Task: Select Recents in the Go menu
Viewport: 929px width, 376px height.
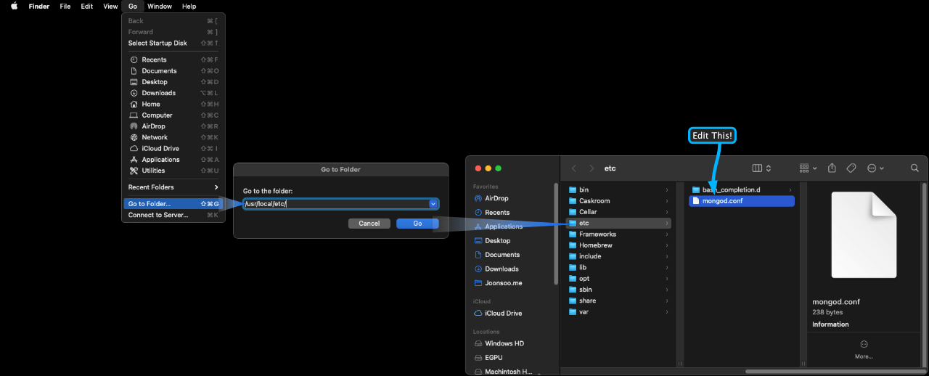Action: [x=173, y=60]
